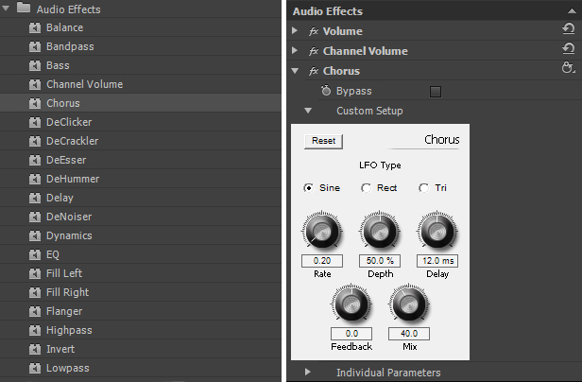Click the Reset icon for Channel Volume
Viewport: 582px width, 382px height.
point(568,51)
